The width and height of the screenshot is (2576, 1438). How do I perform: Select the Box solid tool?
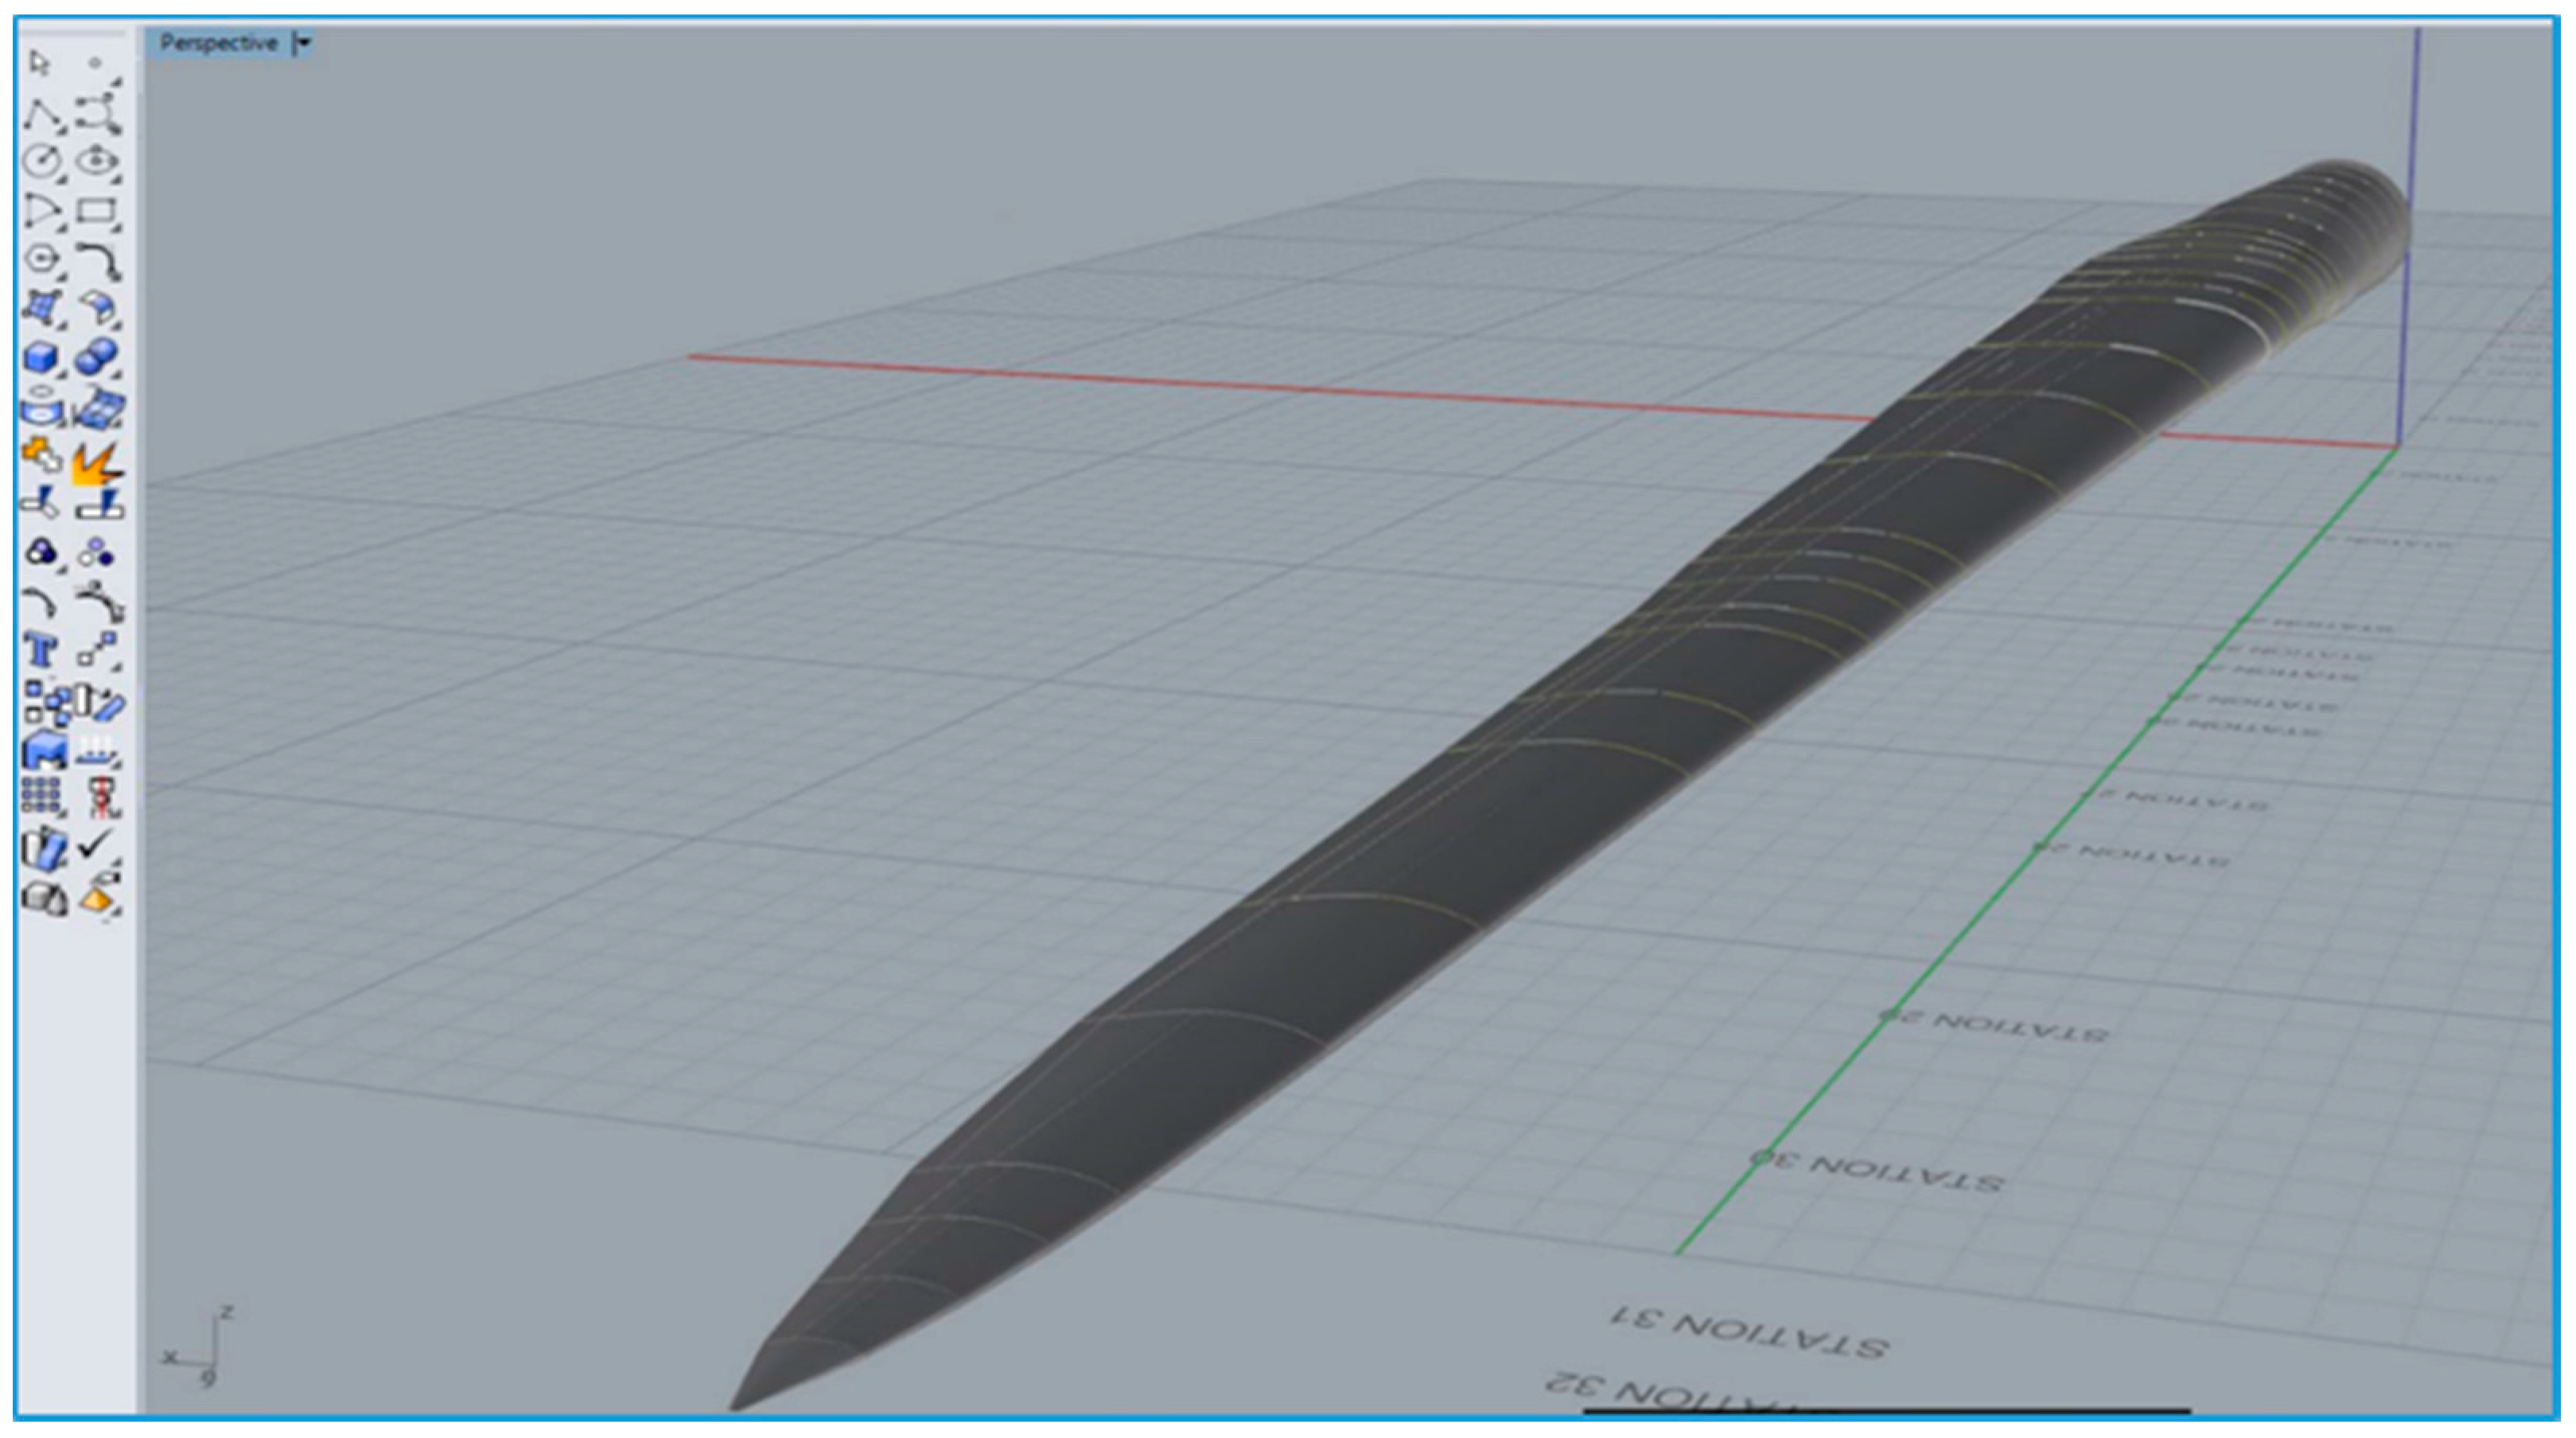[x=41, y=358]
